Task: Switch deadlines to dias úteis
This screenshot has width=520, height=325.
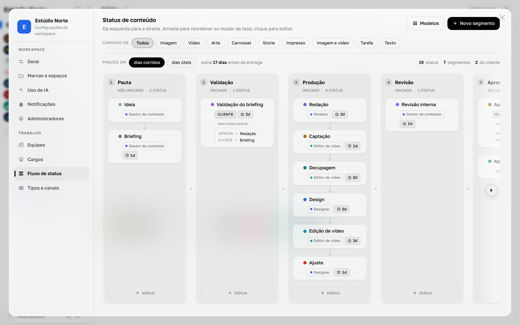Action: pyautogui.click(x=181, y=62)
